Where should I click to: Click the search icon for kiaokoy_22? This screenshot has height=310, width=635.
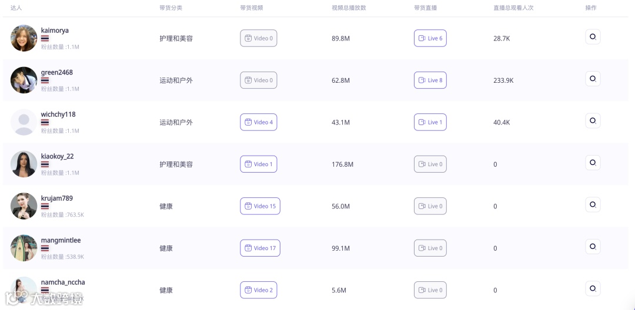pyautogui.click(x=593, y=163)
